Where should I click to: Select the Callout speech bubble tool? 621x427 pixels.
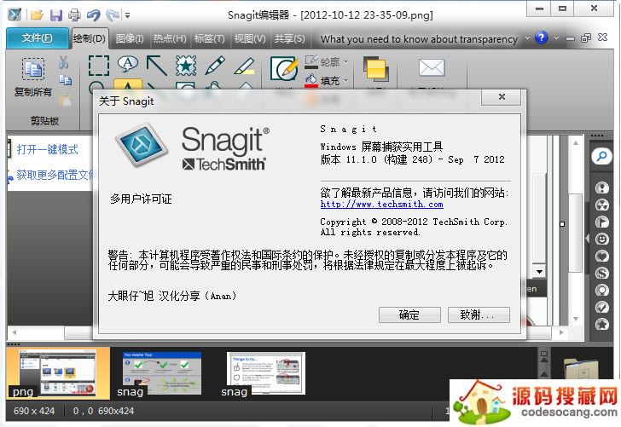point(128,64)
